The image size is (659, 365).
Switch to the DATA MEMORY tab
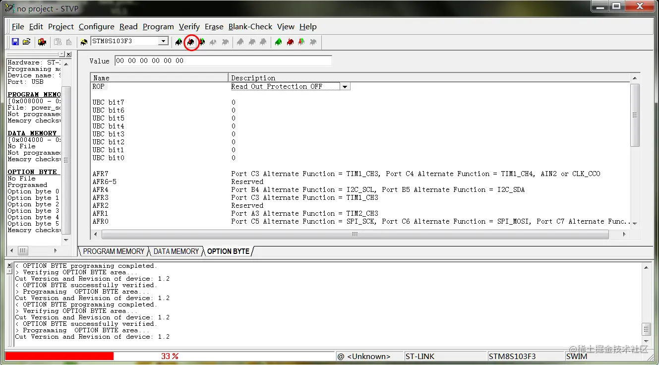click(x=176, y=251)
